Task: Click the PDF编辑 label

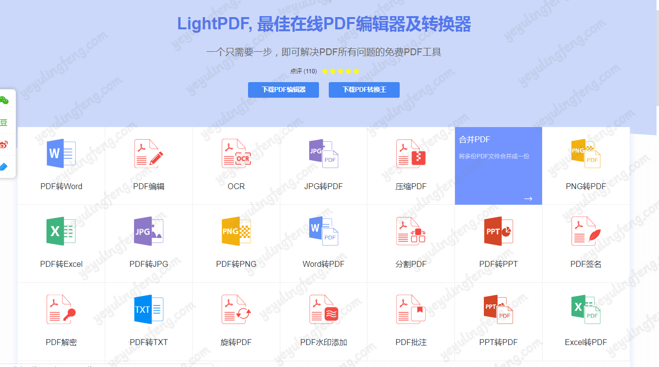Action: pos(149,186)
